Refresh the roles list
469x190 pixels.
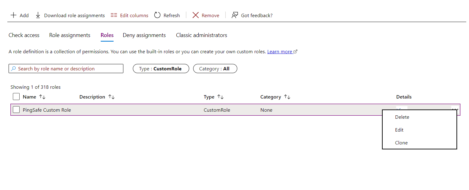point(167,15)
